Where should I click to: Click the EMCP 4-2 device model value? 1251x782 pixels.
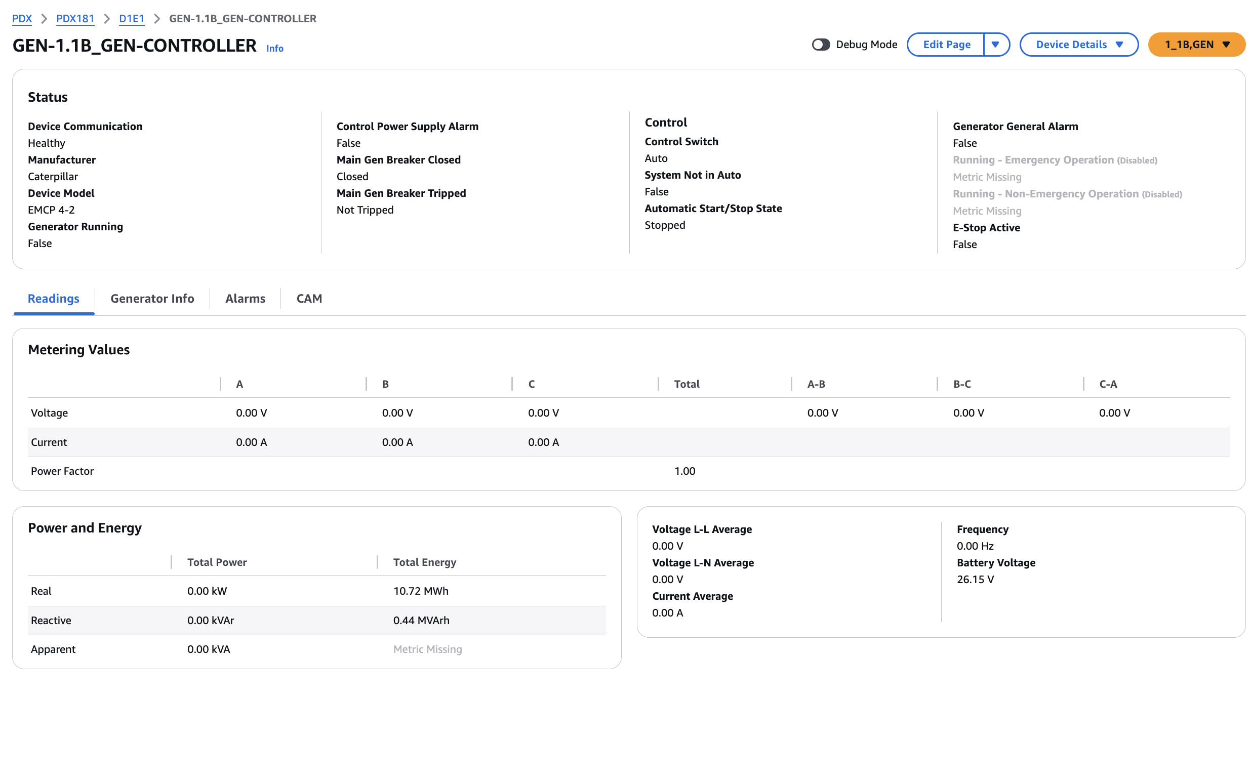(51, 210)
